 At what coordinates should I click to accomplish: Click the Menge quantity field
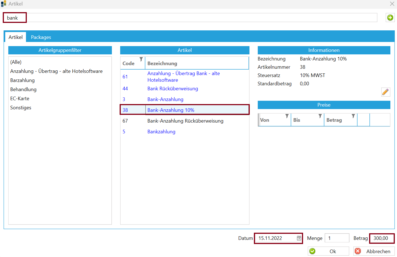pyautogui.click(x=337, y=238)
